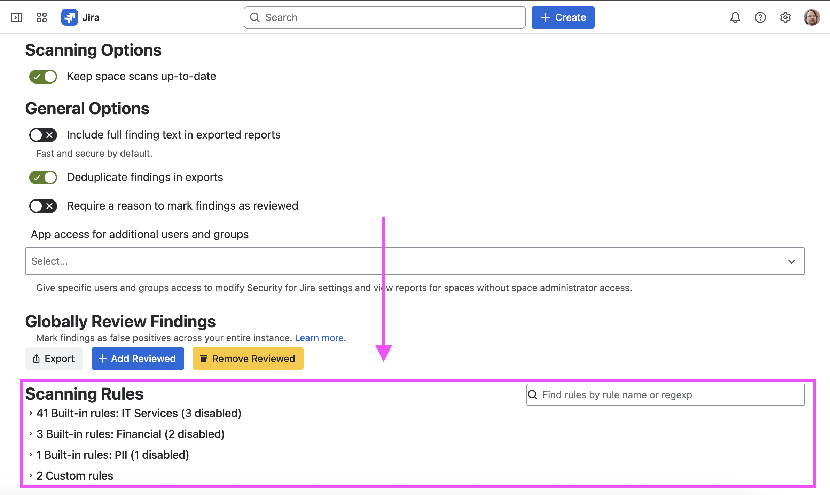The width and height of the screenshot is (830, 495).
Task: Click the magnifier icon in rules search
Action: click(x=533, y=395)
